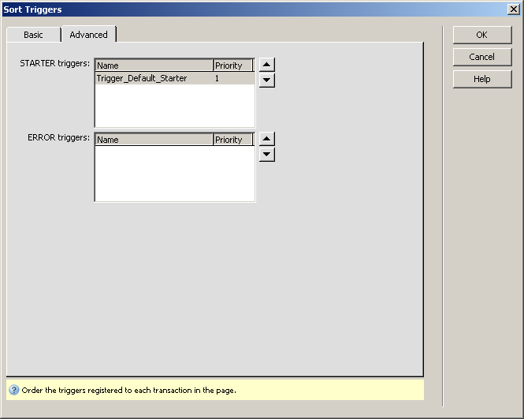Click Name header in STARTER triggers list
The height and width of the screenshot is (419, 524).
154,65
